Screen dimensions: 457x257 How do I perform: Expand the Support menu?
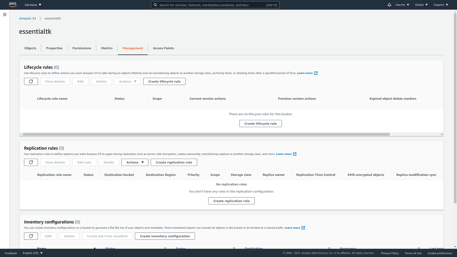click(x=441, y=5)
